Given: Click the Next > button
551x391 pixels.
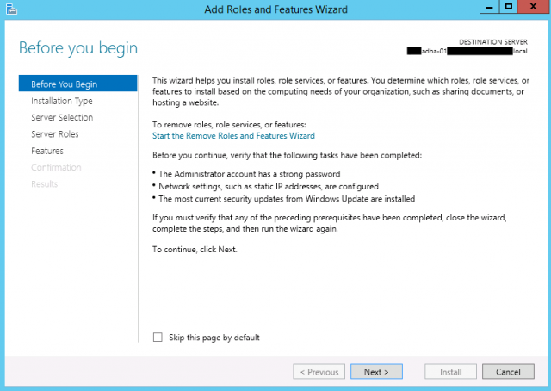Looking at the screenshot, I should pyautogui.click(x=376, y=372).
